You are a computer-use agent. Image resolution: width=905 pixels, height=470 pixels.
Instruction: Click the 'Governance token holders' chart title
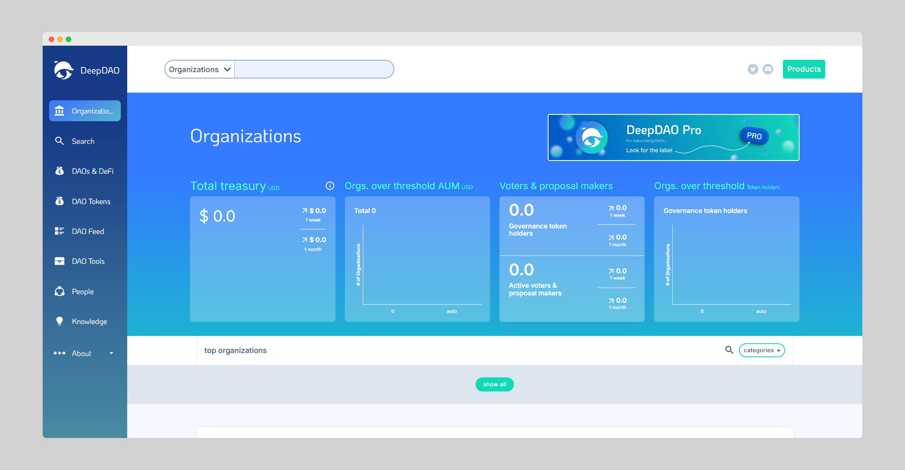705,210
